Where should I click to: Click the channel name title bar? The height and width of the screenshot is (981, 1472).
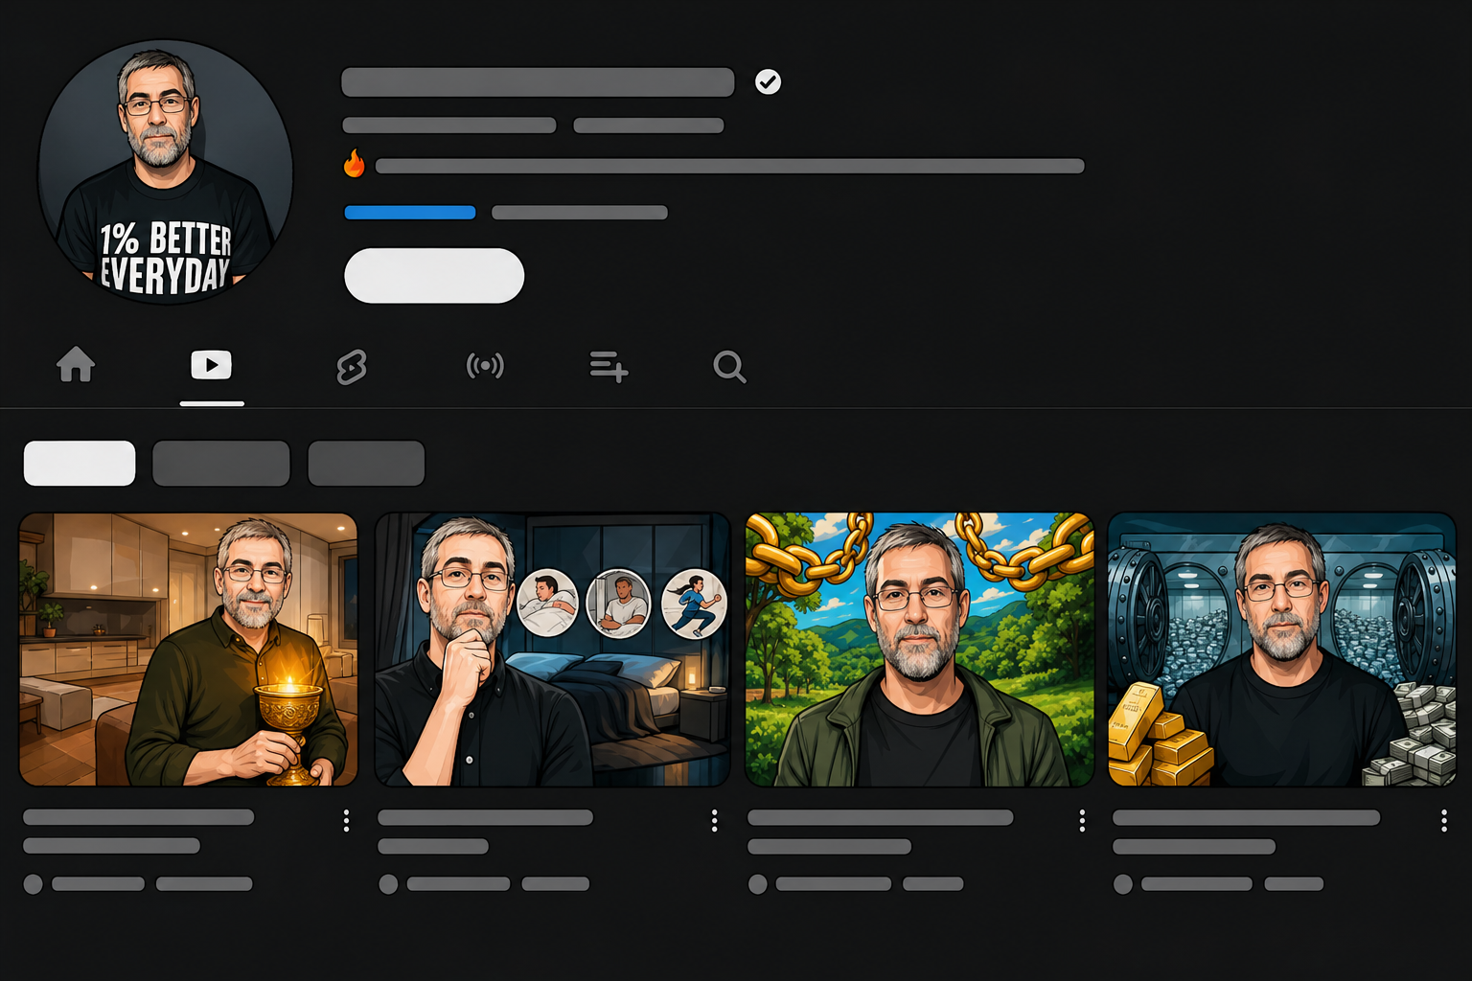click(x=538, y=82)
